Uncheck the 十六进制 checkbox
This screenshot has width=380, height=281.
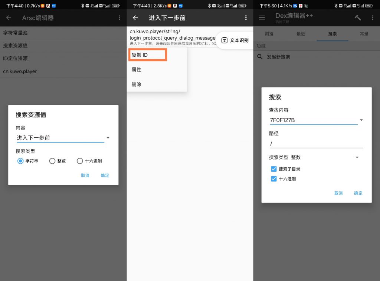pos(273,179)
